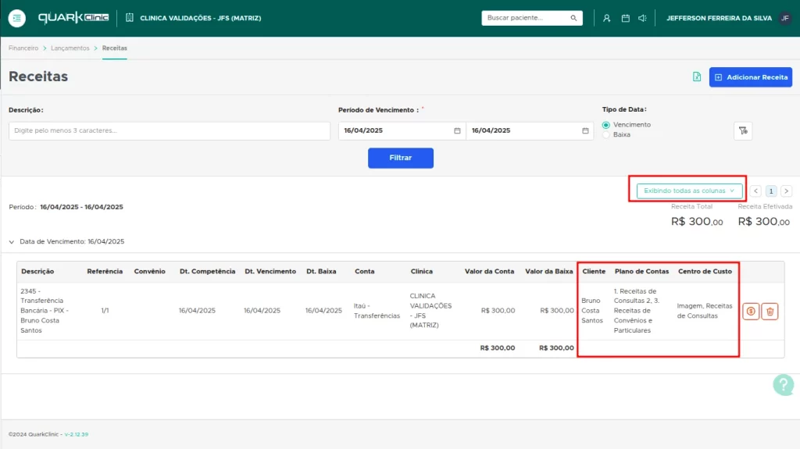Click the Convênio column header
The width and height of the screenshot is (800, 449).
coord(149,272)
